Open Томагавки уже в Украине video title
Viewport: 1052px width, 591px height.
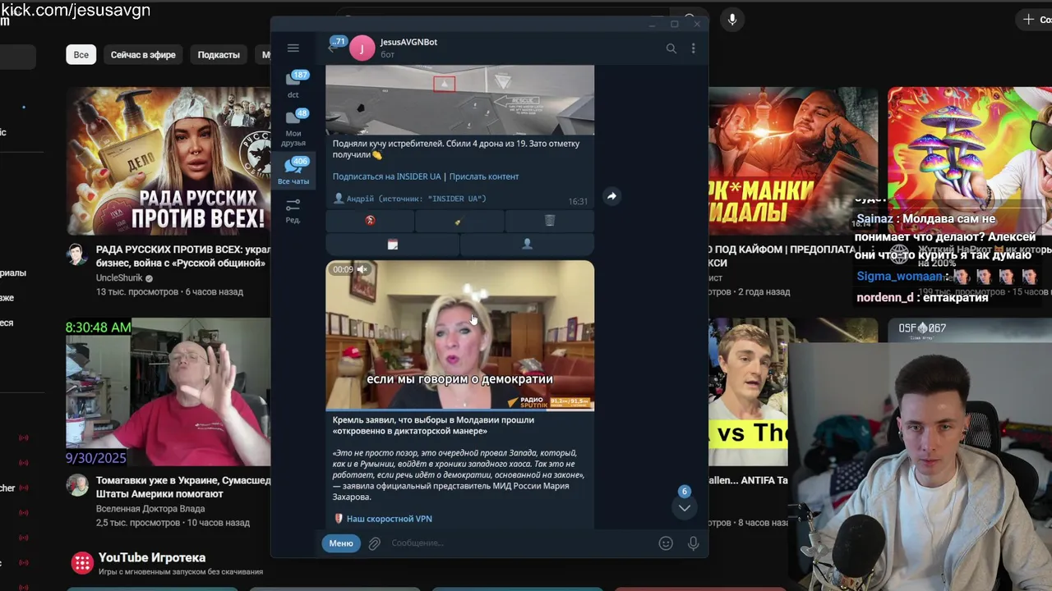pos(183,488)
